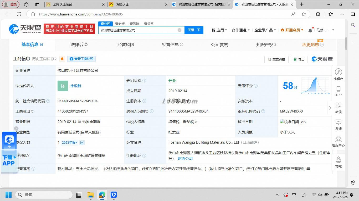Select the 查关系 search tab
Viewport: 359px width, 201px height.
(149, 24)
